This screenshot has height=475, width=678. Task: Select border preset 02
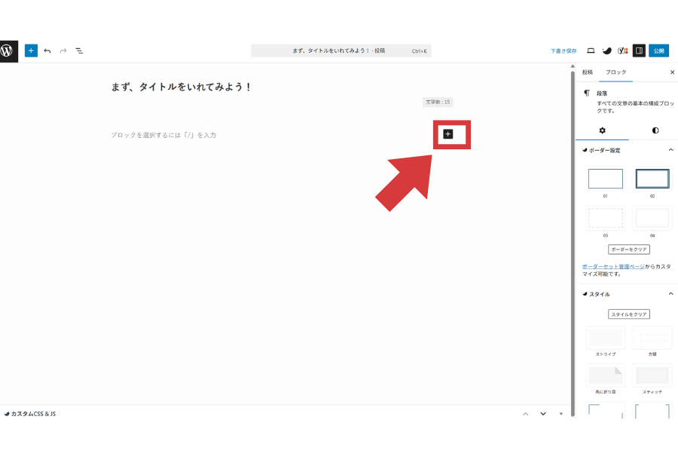tap(652, 178)
